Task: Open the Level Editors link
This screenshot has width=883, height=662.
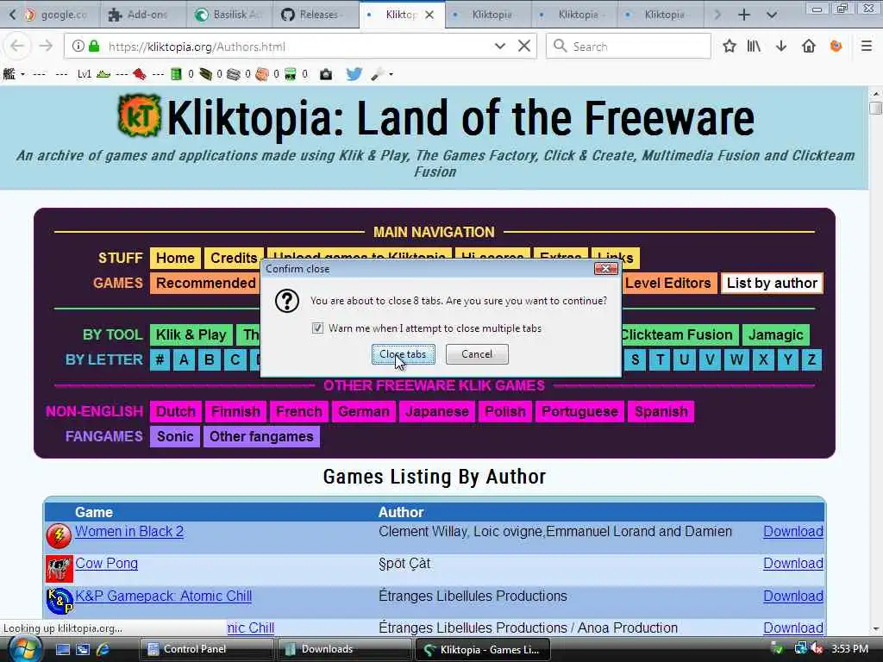Action: 668,283
